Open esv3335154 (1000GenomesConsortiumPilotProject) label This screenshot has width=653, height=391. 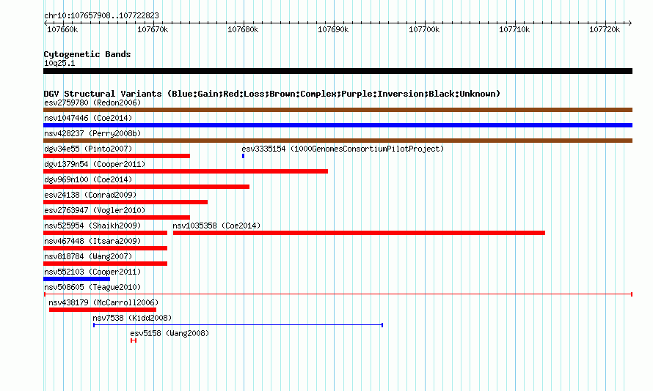343,149
